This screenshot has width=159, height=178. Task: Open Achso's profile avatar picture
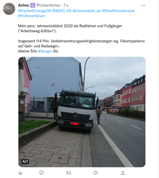point(9,9)
